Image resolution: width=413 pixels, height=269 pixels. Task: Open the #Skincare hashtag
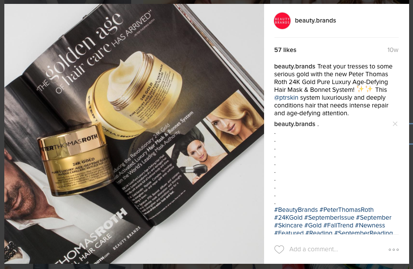click(x=288, y=226)
